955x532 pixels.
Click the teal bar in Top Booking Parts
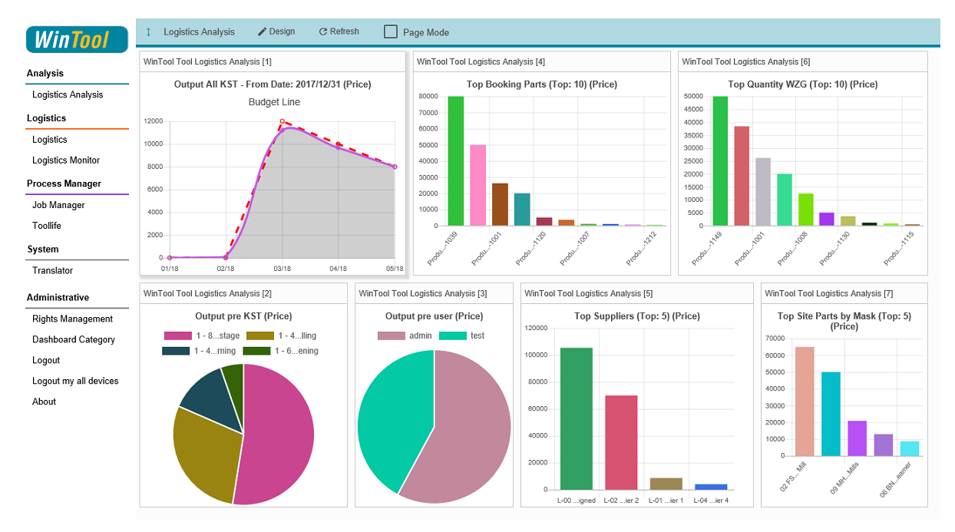click(522, 210)
